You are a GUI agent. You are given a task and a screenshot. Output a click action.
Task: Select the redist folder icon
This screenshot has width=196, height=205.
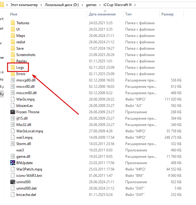pyautogui.click(x=13, y=42)
